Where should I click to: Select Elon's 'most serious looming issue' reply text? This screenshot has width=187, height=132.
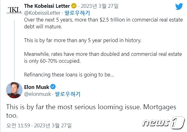pos(91,111)
